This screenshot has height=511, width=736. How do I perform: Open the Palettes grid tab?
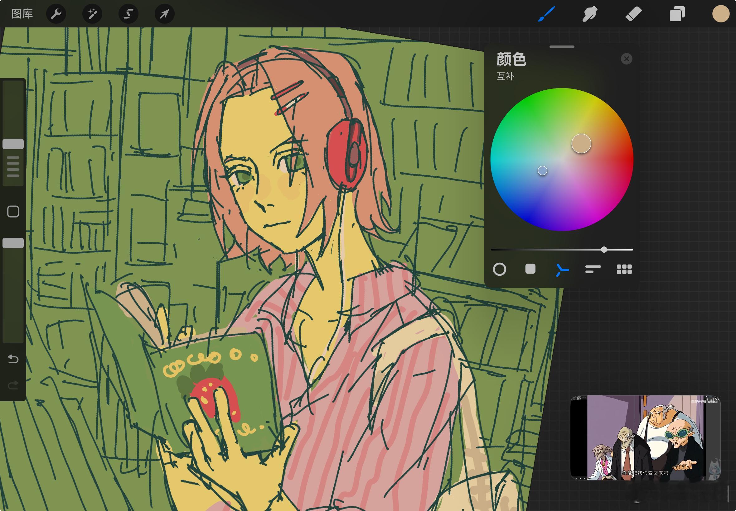click(624, 269)
